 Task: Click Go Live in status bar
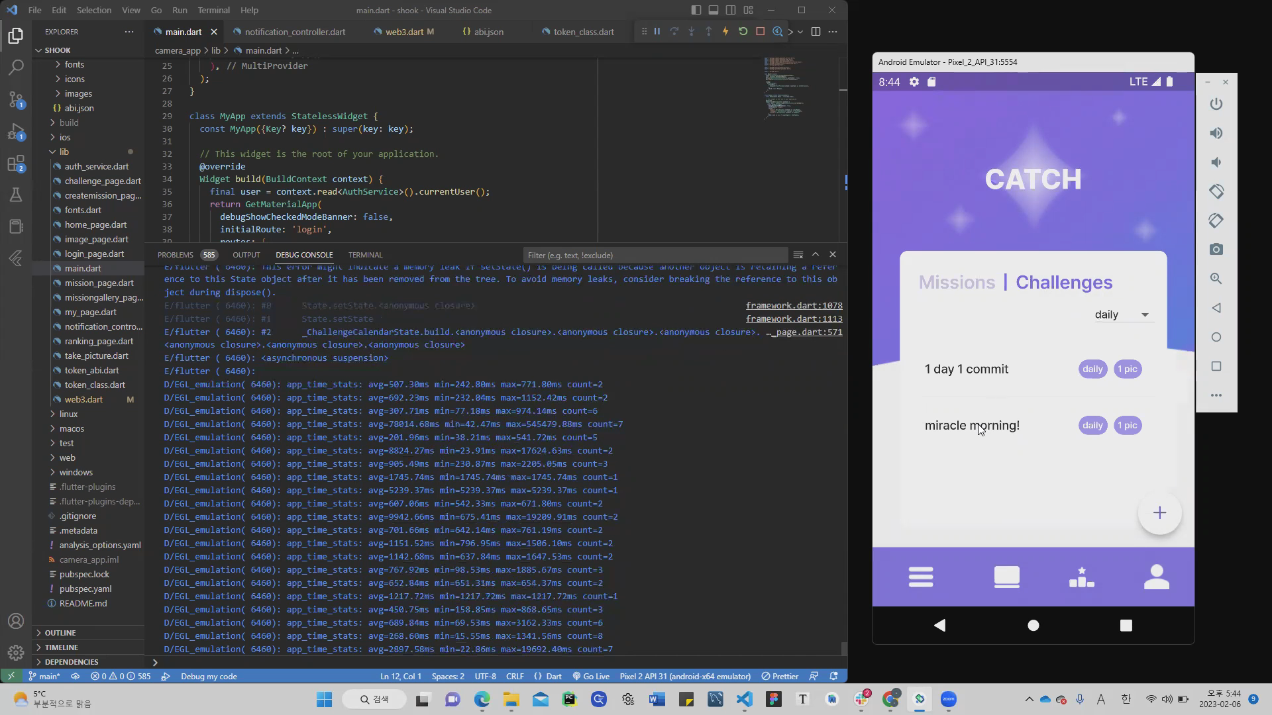click(x=591, y=676)
